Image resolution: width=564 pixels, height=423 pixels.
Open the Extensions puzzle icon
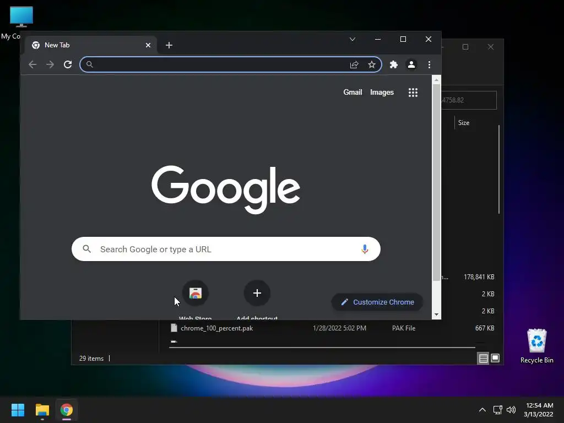(x=394, y=64)
